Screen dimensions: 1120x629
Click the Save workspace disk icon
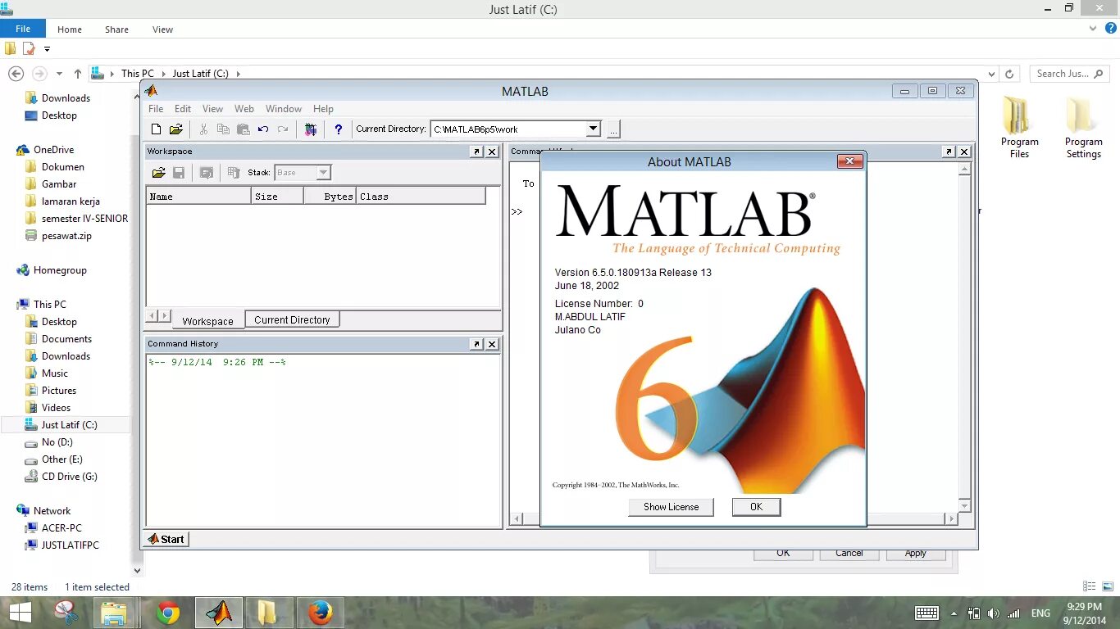[x=179, y=172]
